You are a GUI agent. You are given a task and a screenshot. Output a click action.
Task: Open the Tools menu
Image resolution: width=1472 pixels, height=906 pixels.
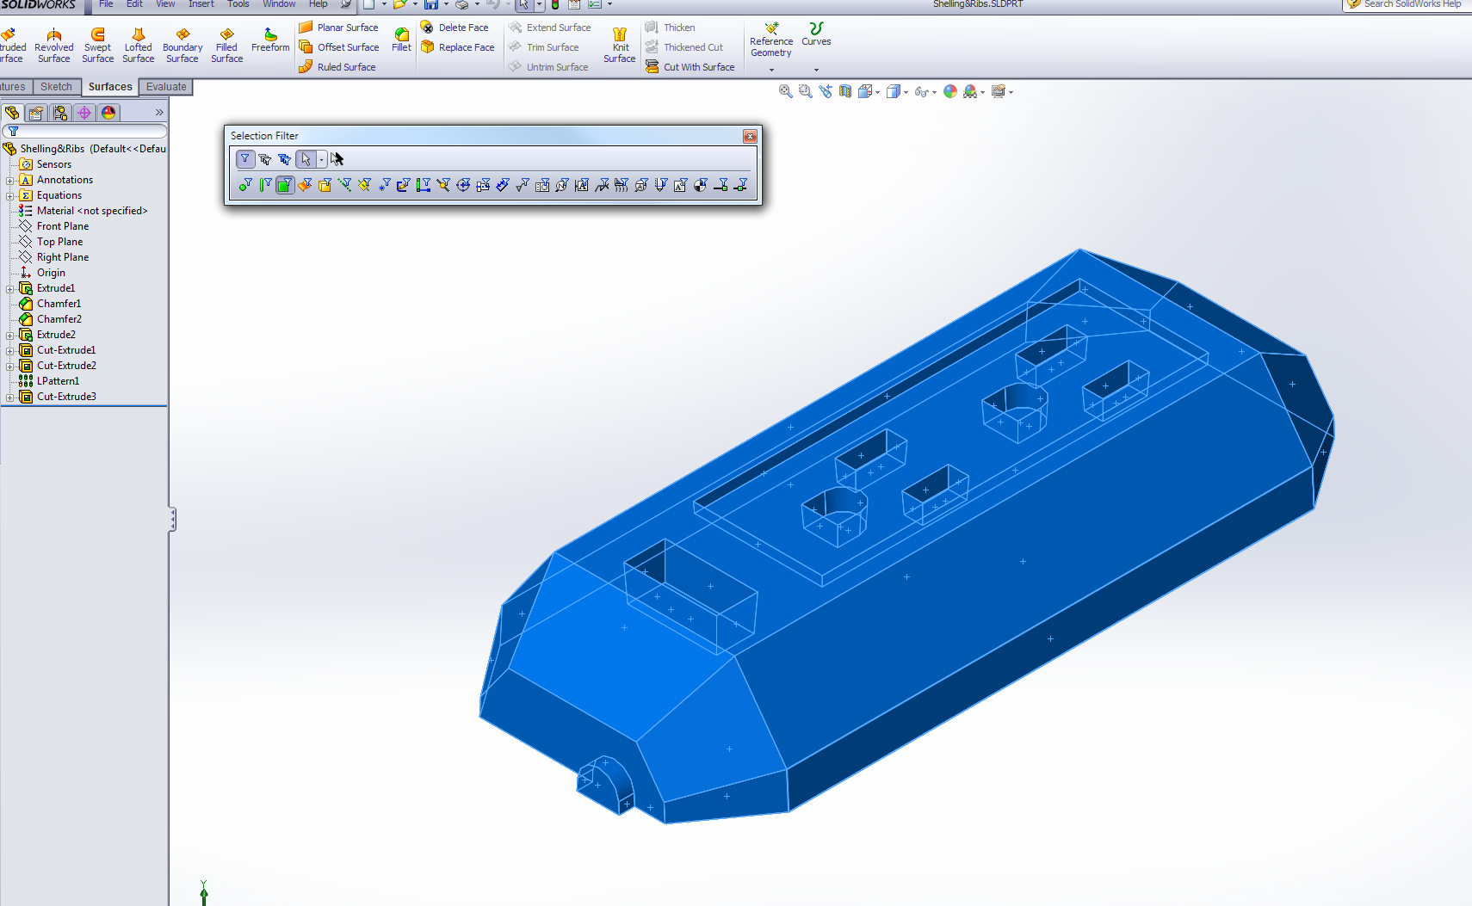pos(238,4)
